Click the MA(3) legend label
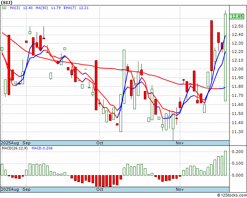Viewport: 247px width, 198px height. (15, 8)
